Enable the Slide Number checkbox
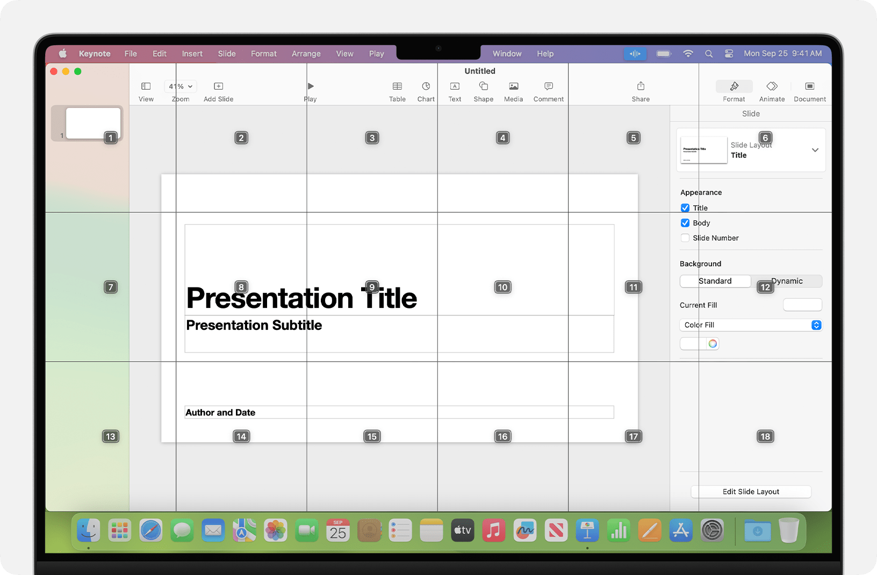This screenshot has width=877, height=575. (685, 238)
